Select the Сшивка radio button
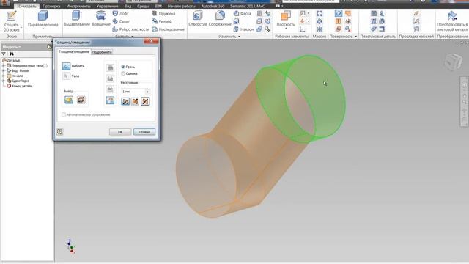The image size is (469, 264). (x=123, y=73)
